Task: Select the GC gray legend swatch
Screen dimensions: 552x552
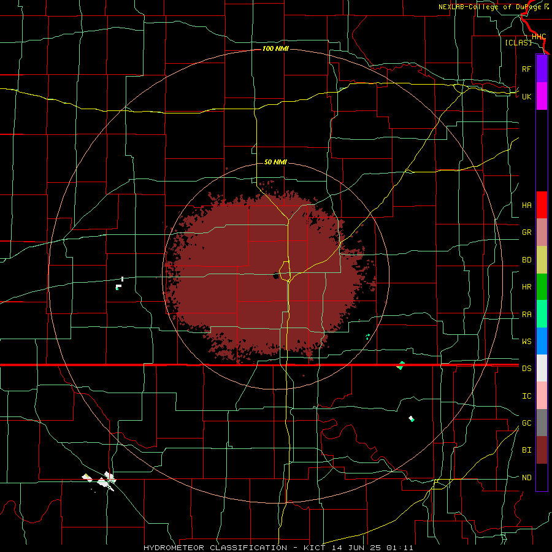Action: [542, 423]
